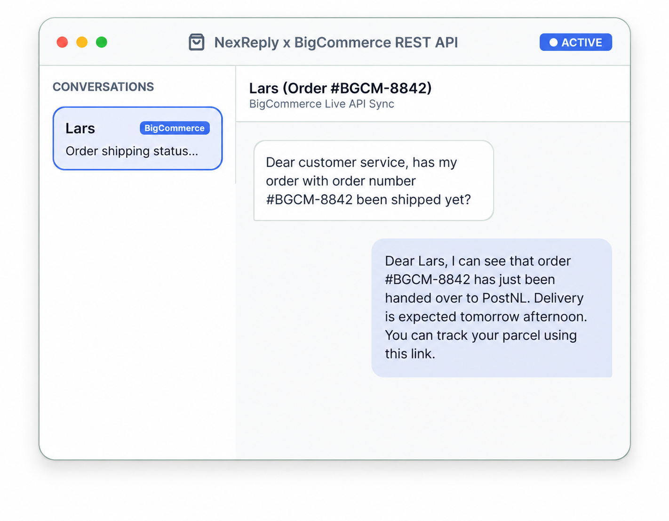
Task: Click the BigCommerce tag on Lars conversation
Action: [x=175, y=128]
